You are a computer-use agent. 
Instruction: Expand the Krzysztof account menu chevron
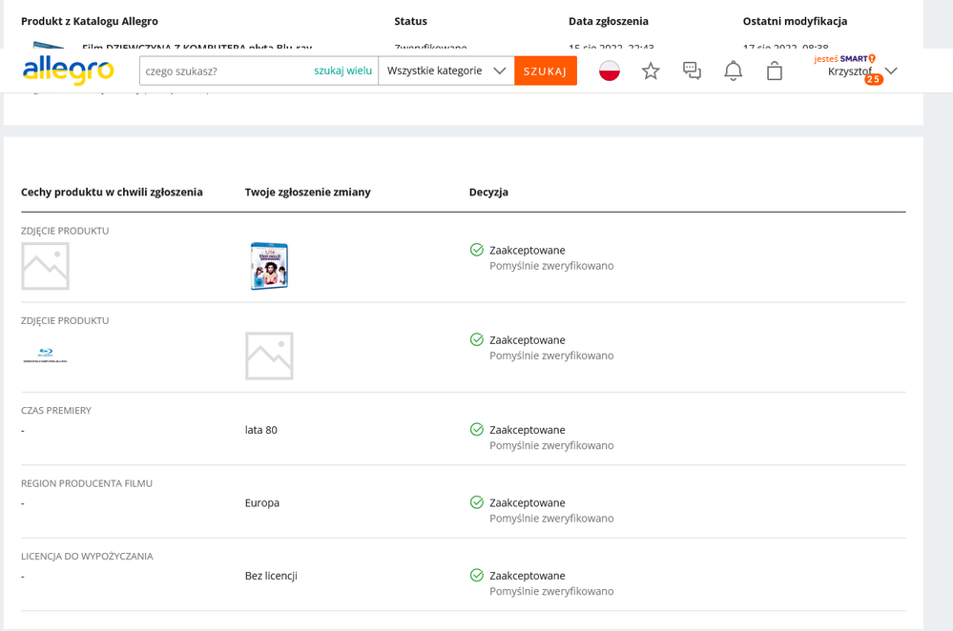891,70
